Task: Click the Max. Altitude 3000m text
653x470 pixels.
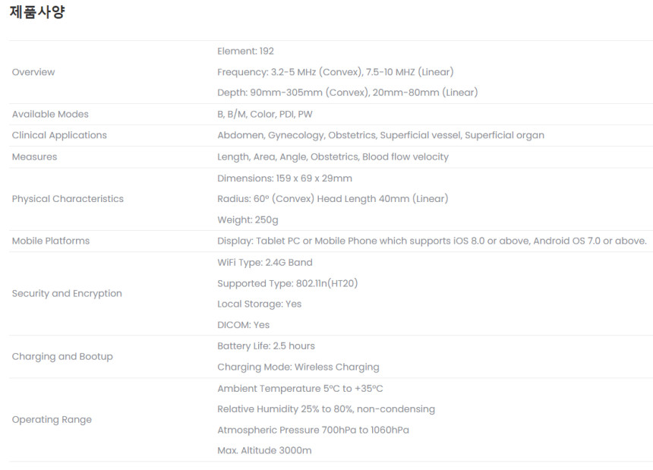Action: pos(264,450)
